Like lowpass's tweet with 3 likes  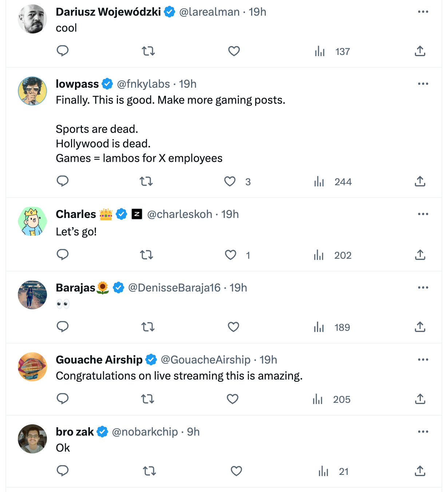pos(230,181)
